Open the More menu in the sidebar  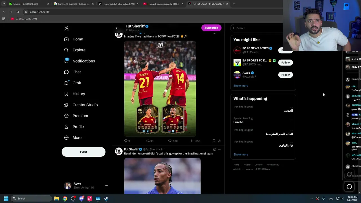pos(73,138)
